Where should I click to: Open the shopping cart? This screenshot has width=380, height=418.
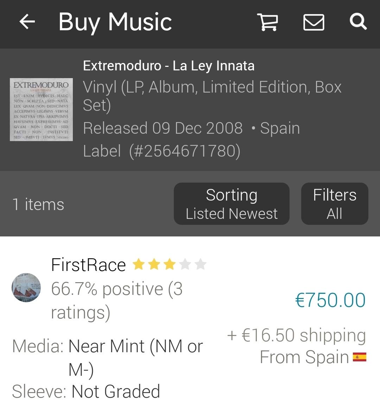pos(268,22)
